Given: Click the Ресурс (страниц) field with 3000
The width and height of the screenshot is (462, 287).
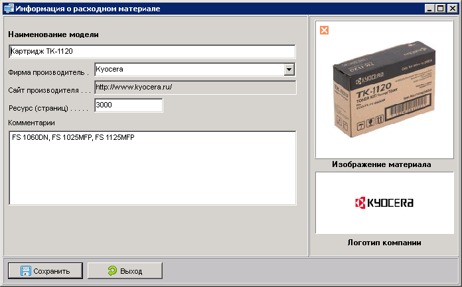Looking at the screenshot, I should [129, 105].
